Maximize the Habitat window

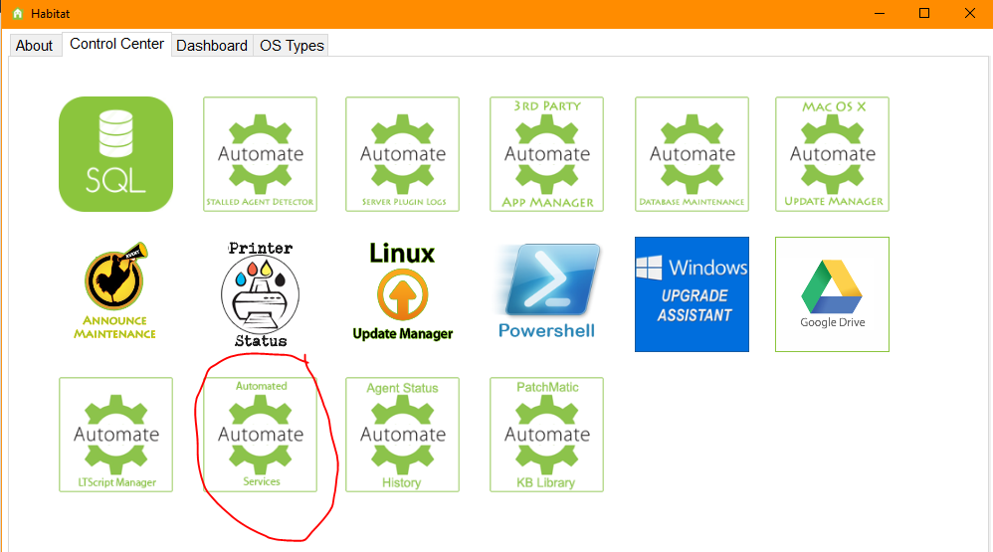pyautogui.click(x=924, y=13)
